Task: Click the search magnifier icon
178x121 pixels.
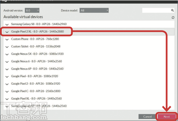Action: tap(172, 10)
